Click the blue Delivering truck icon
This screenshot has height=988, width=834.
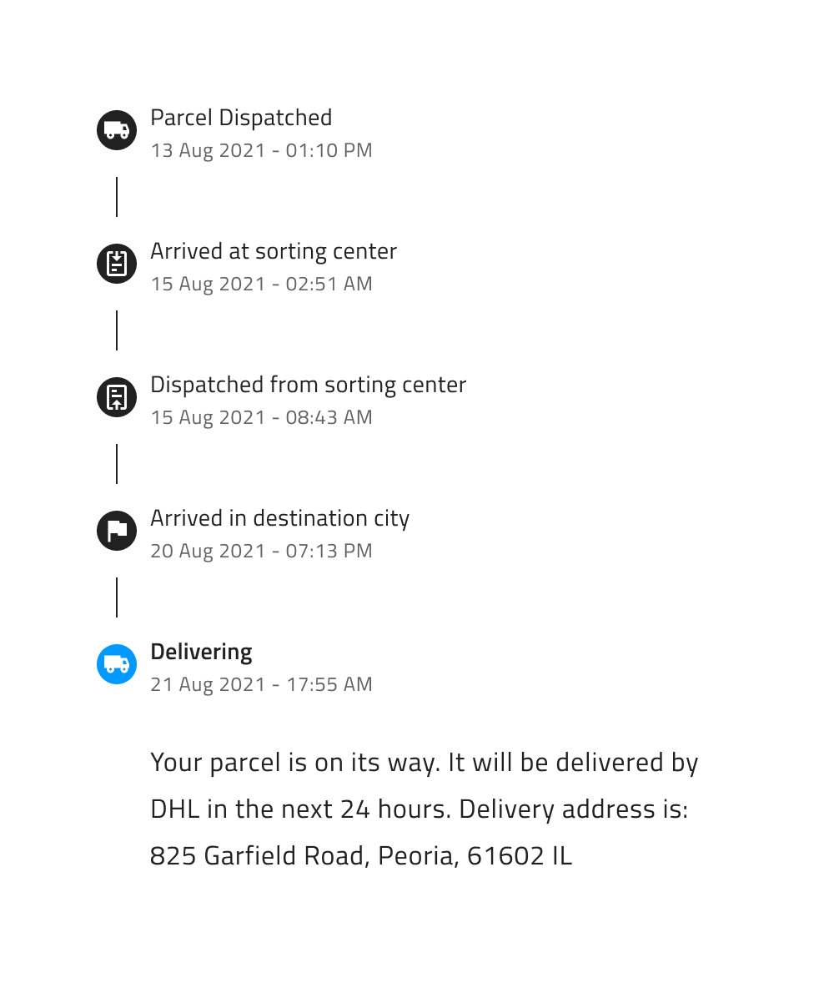[x=117, y=664]
